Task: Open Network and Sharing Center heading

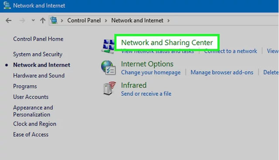Action: (x=167, y=43)
